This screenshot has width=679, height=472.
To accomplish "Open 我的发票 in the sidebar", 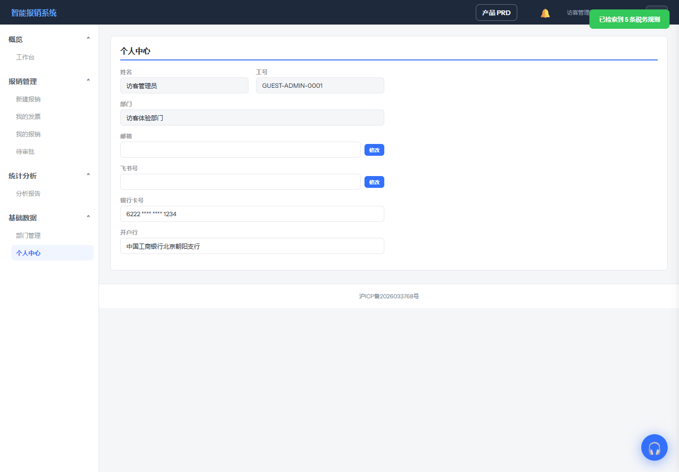I will [52, 117].
